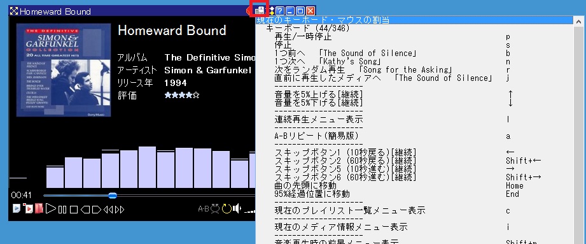
Task: Toggle A-B repeat mode
Action: pyautogui.click(x=204, y=209)
